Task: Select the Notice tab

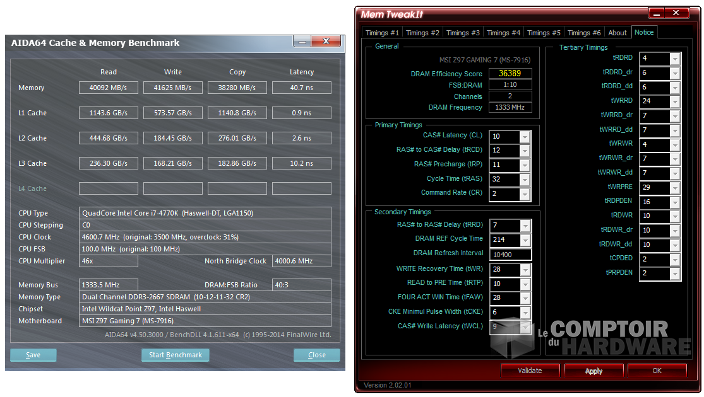Action: [x=644, y=32]
